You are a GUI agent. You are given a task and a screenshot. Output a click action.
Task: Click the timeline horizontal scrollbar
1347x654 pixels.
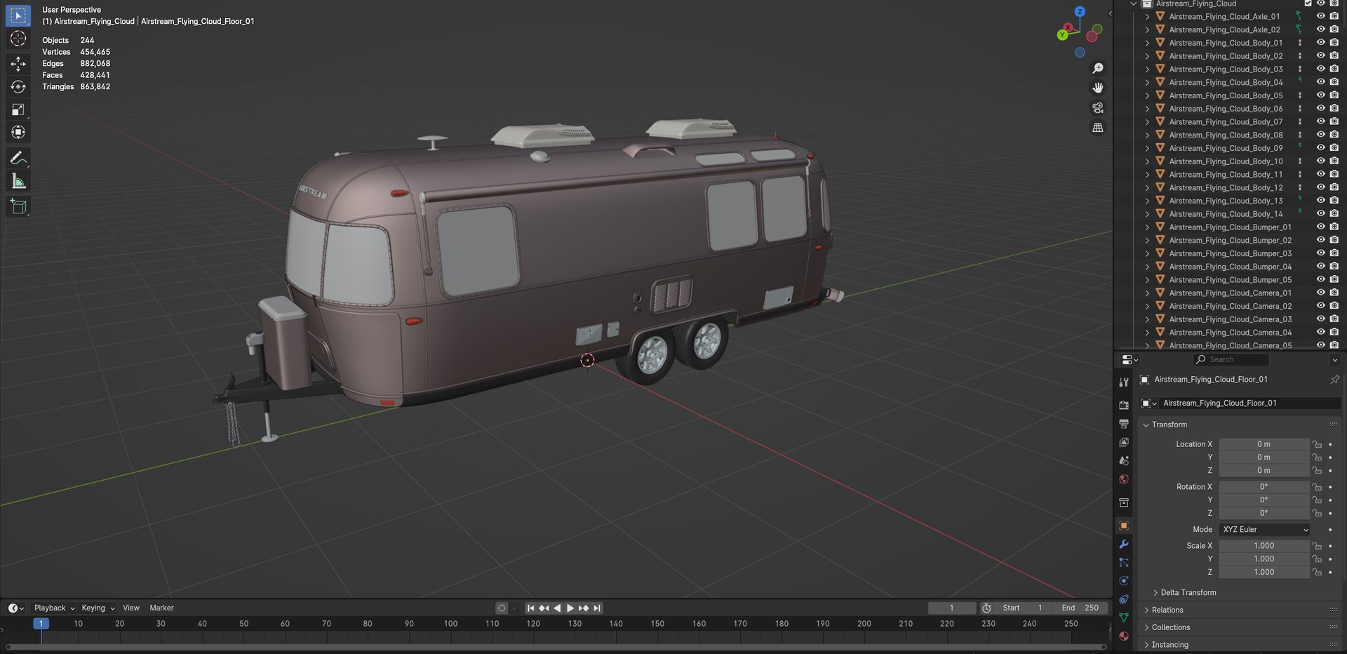[556, 648]
